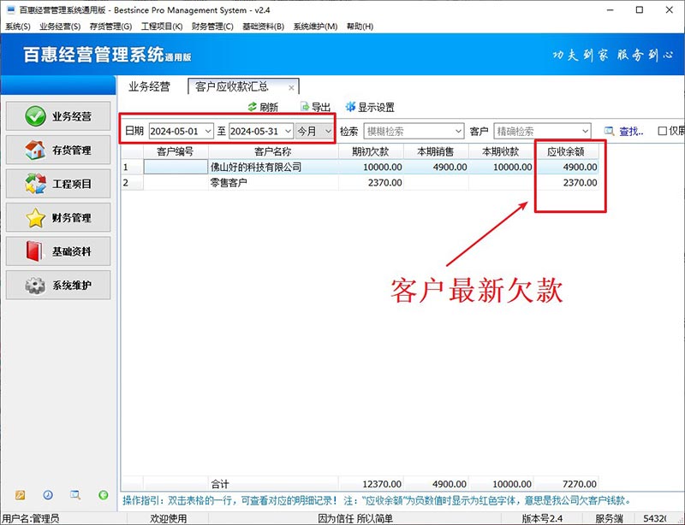Click the house icon for 存货管理

35,150
